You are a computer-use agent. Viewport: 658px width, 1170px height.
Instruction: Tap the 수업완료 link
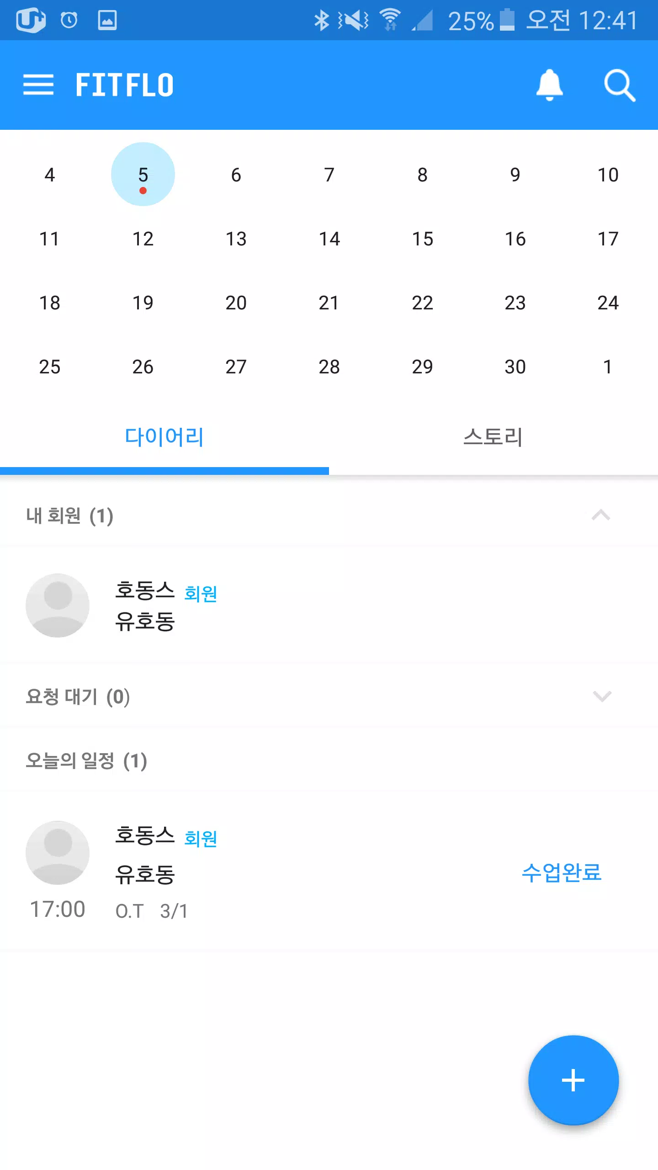pyautogui.click(x=562, y=872)
